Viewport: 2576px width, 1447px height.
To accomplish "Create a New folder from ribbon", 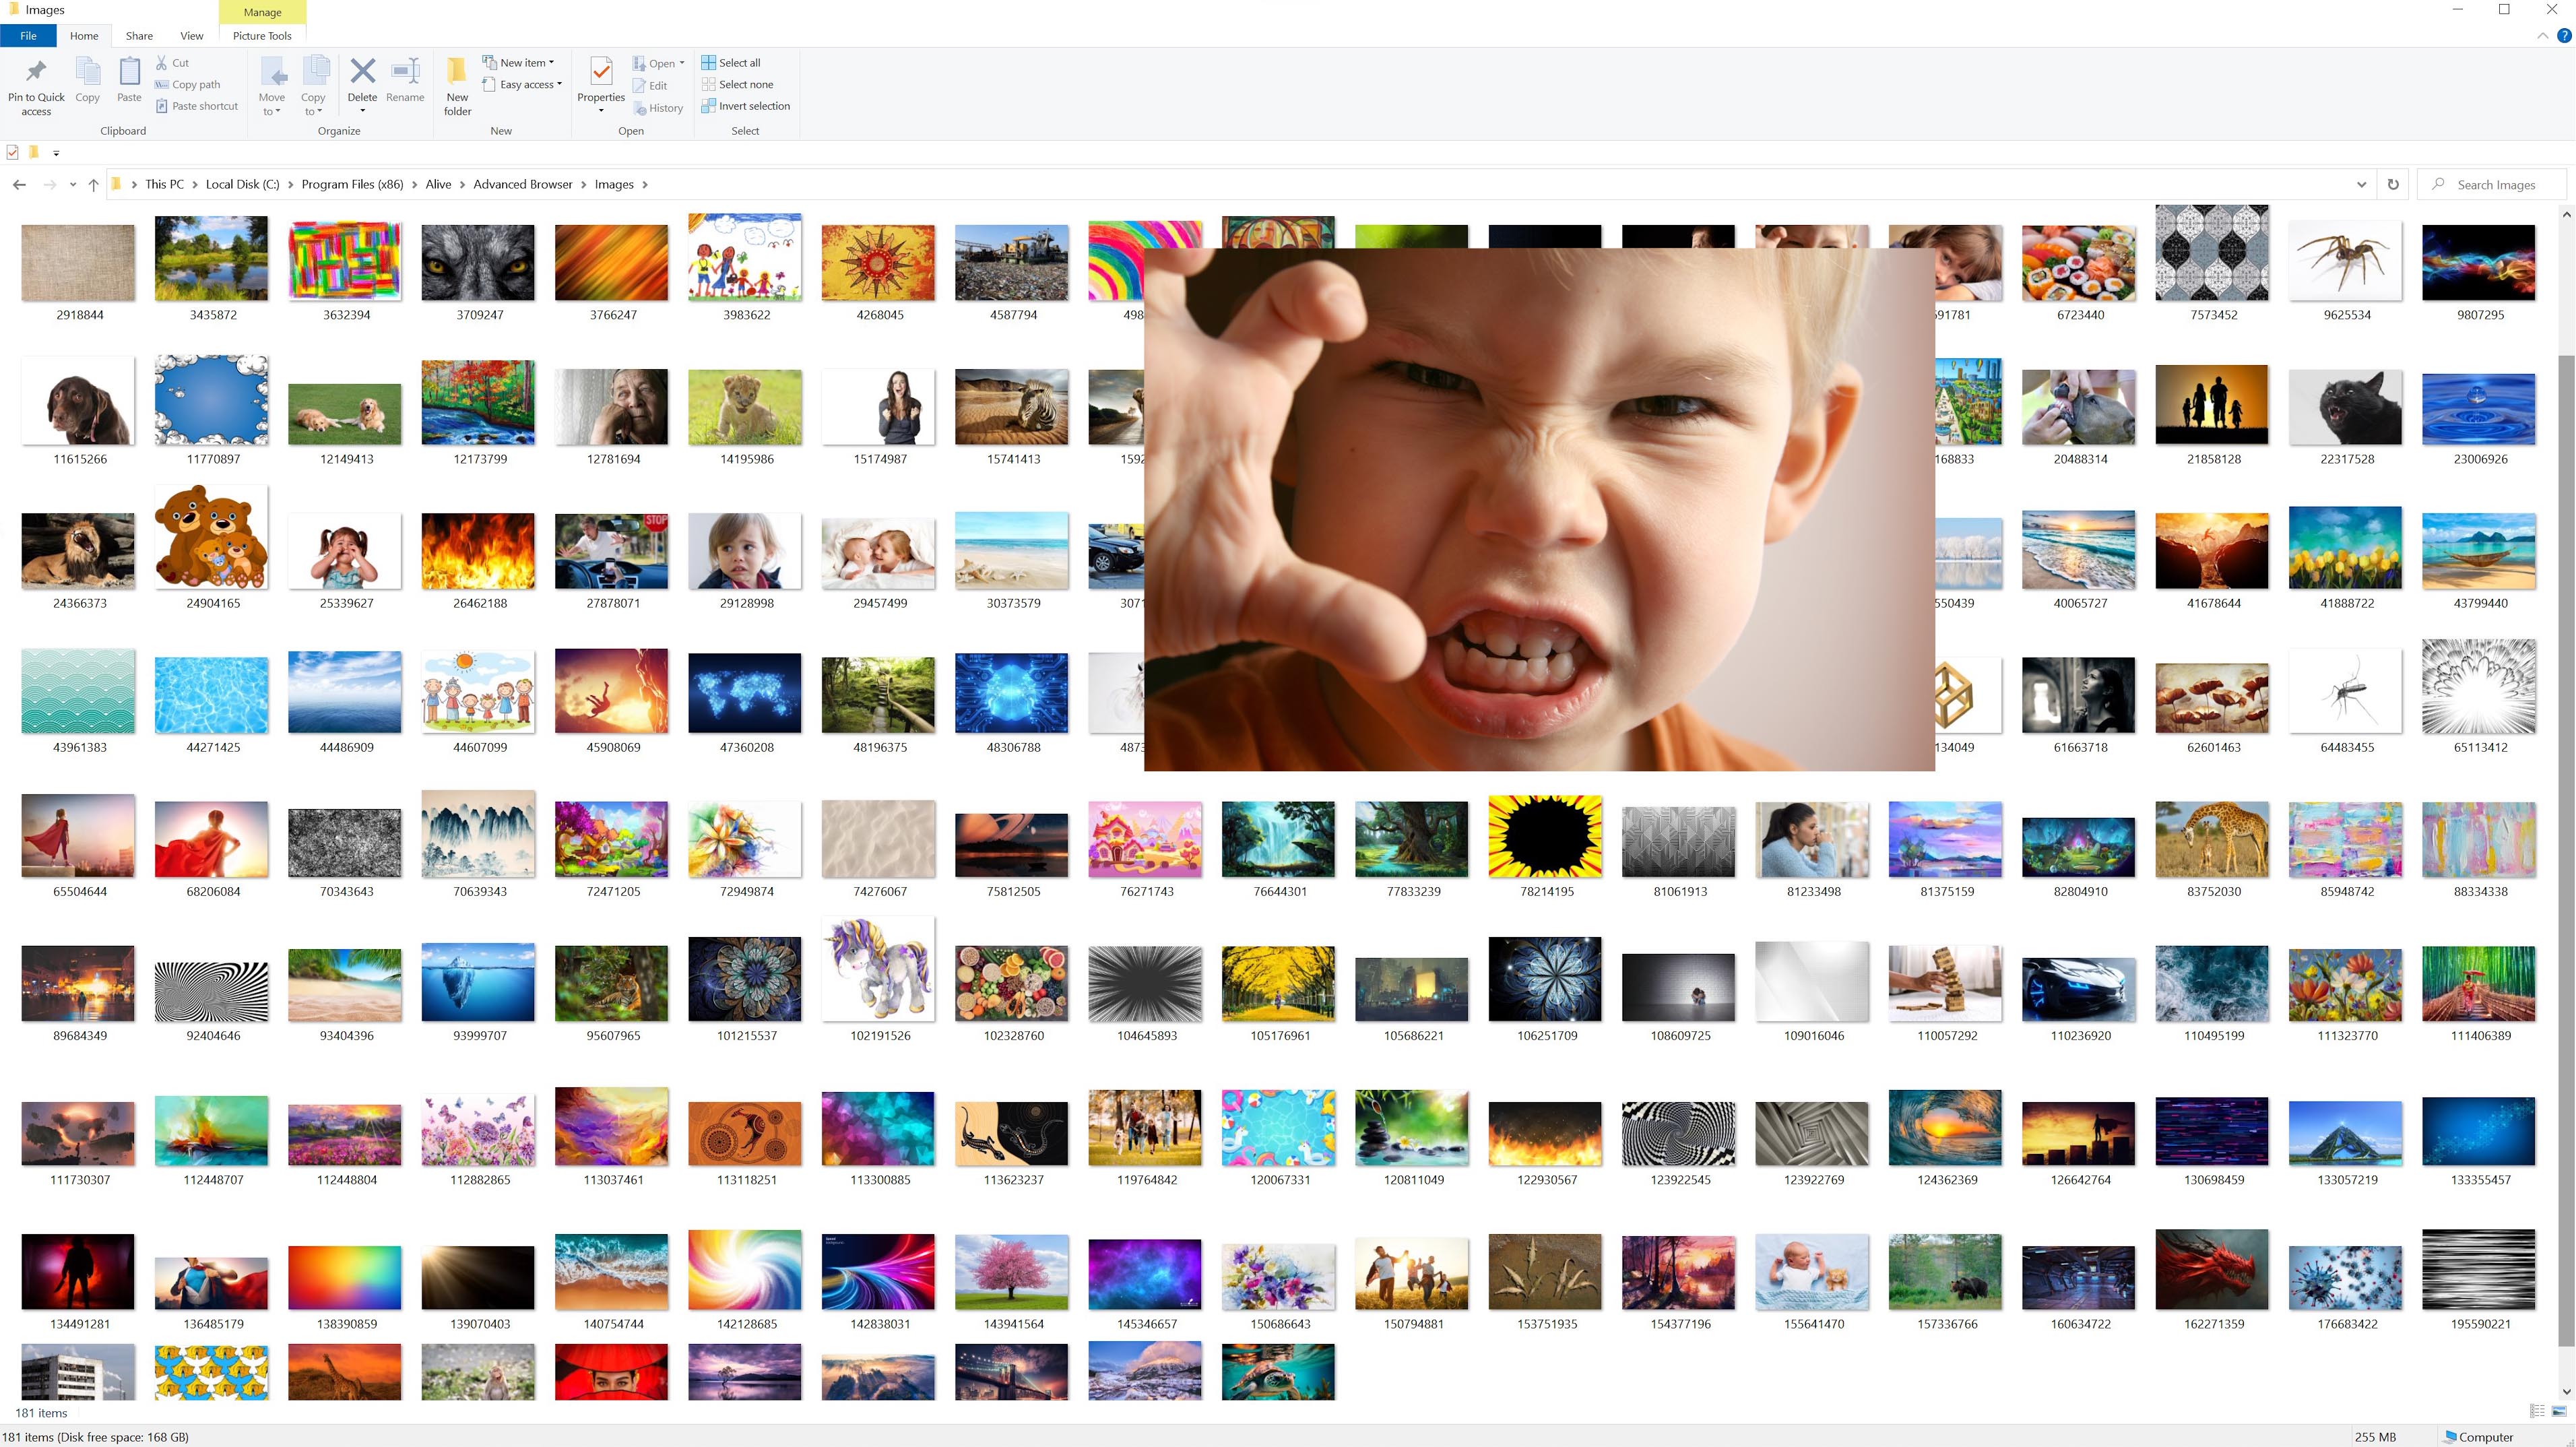I will [457, 72].
